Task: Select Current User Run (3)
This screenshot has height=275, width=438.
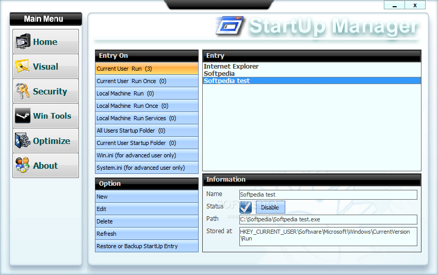Action: [x=147, y=69]
